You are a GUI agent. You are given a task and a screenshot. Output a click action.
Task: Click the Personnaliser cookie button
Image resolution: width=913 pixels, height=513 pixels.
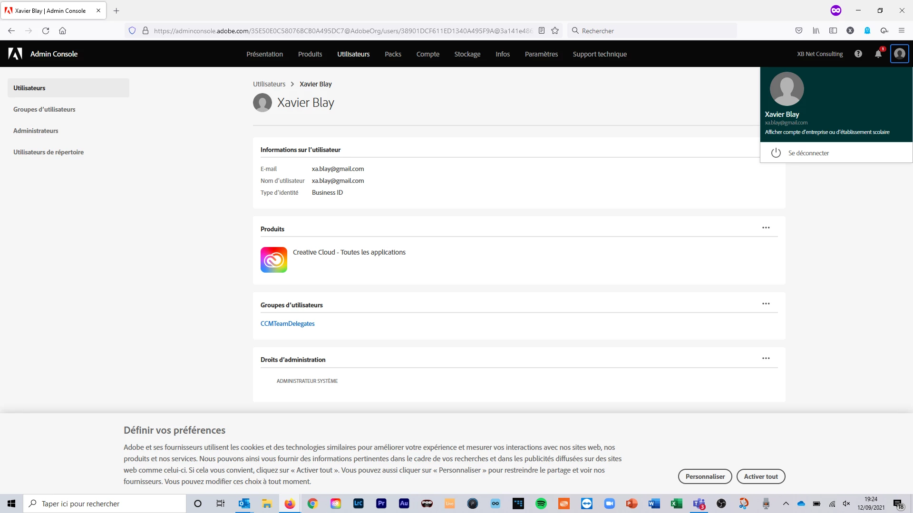coord(705,476)
